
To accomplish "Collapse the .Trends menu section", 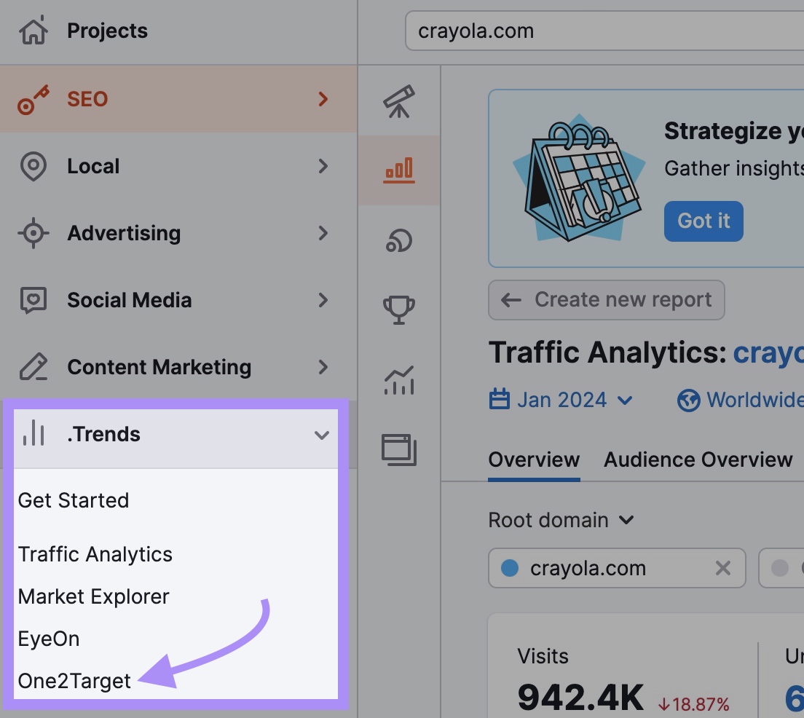I will coord(321,435).
